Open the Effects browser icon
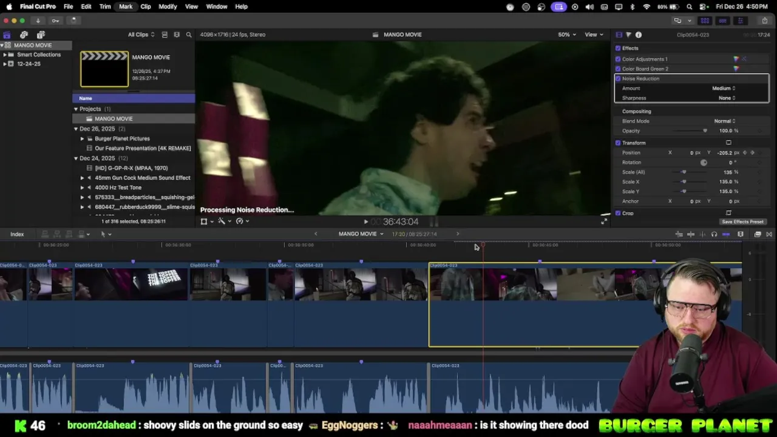This screenshot has height=437, width=777. coord(758,234)
